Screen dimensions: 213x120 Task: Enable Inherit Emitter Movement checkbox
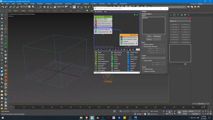pyautogui.click(x=143, y=47)
